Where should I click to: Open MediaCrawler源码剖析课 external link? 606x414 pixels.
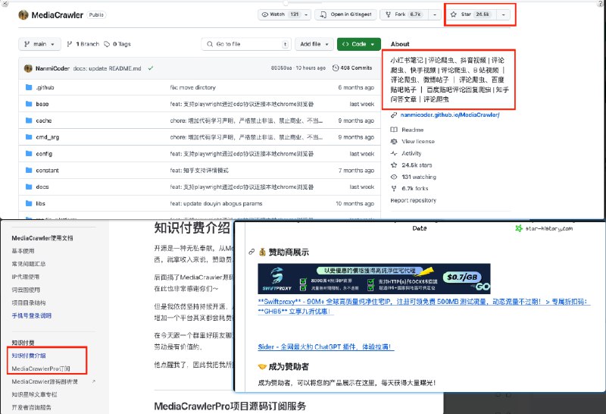[x=45, y=381]
